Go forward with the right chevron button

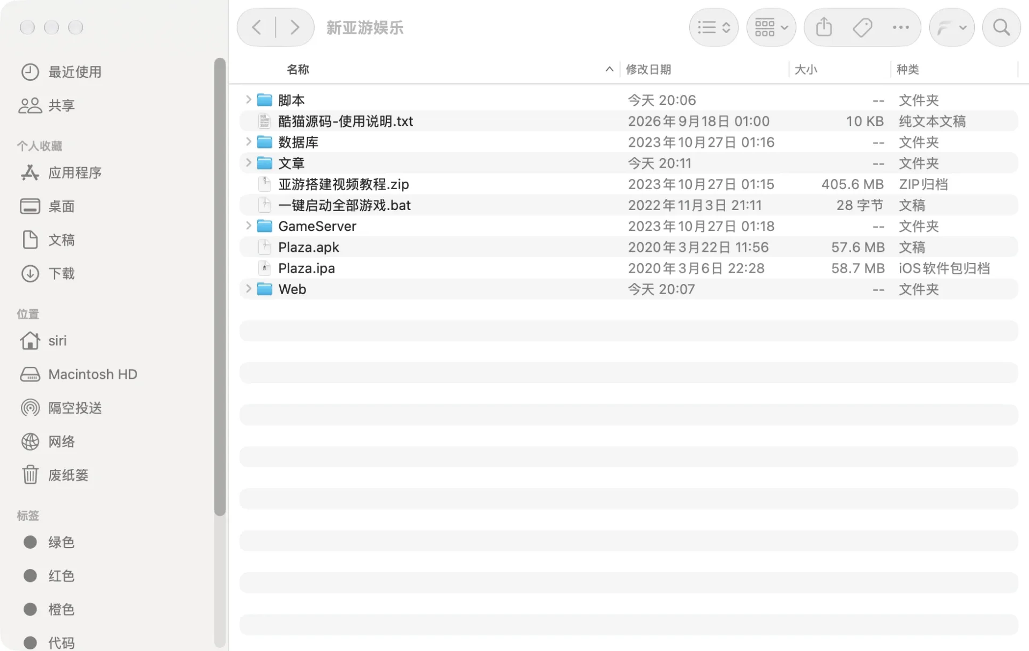coord(294,27)
